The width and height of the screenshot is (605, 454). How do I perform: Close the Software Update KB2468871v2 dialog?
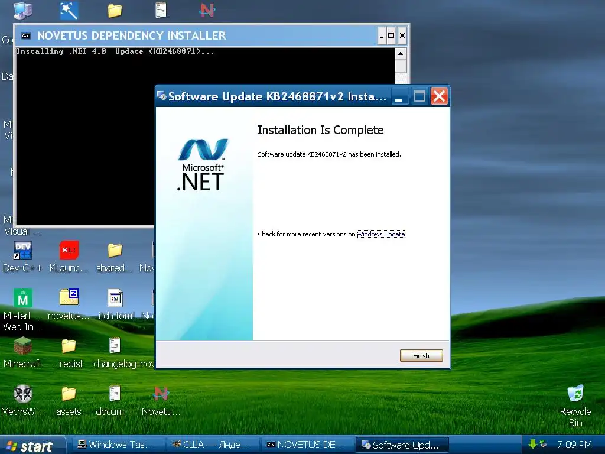point(439,96)
